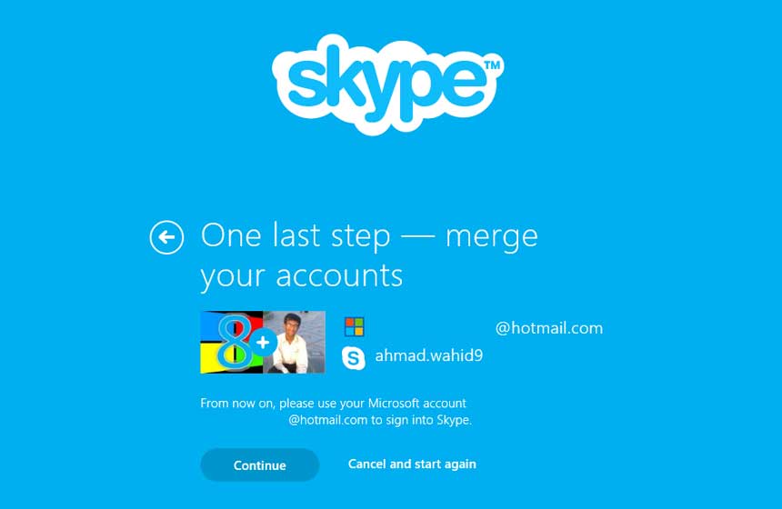Click the large number 8 in picture
The image size is (782, 509).
[235, 342]
